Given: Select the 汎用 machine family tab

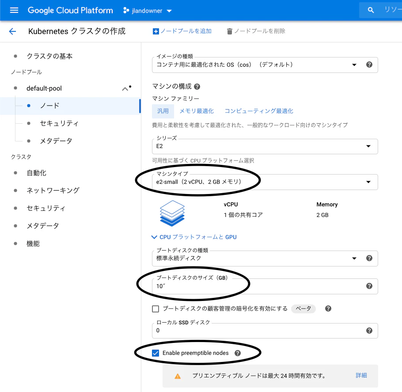Looking at the screenshot, I should [x=163, y=111].
